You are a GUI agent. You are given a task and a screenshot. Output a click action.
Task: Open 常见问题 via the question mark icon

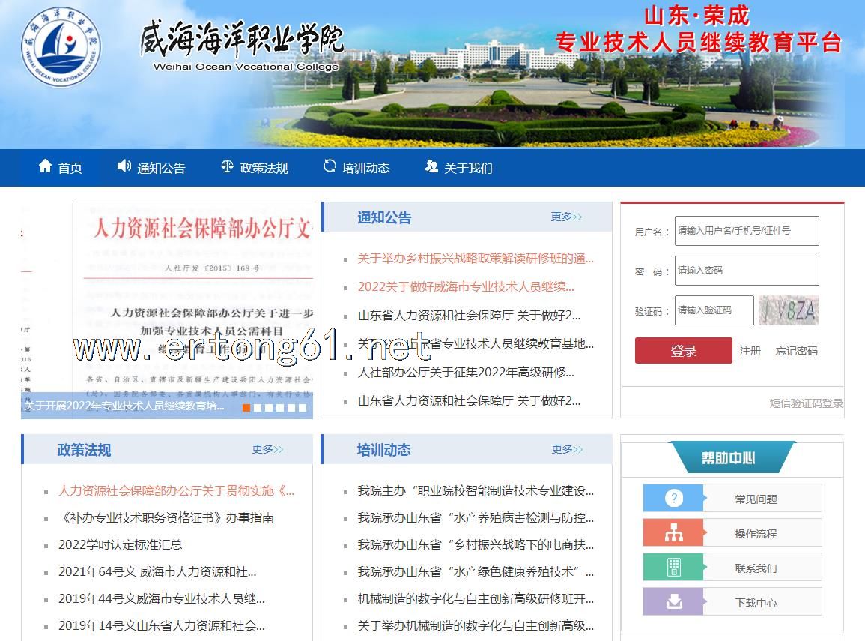673,499
